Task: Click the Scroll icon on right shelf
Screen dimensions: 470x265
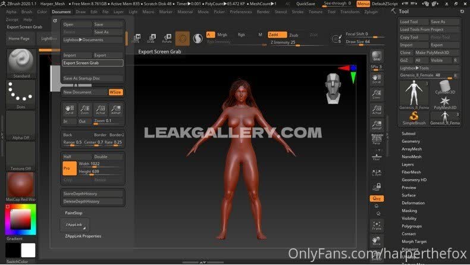Action: click(x=377, y=79)
